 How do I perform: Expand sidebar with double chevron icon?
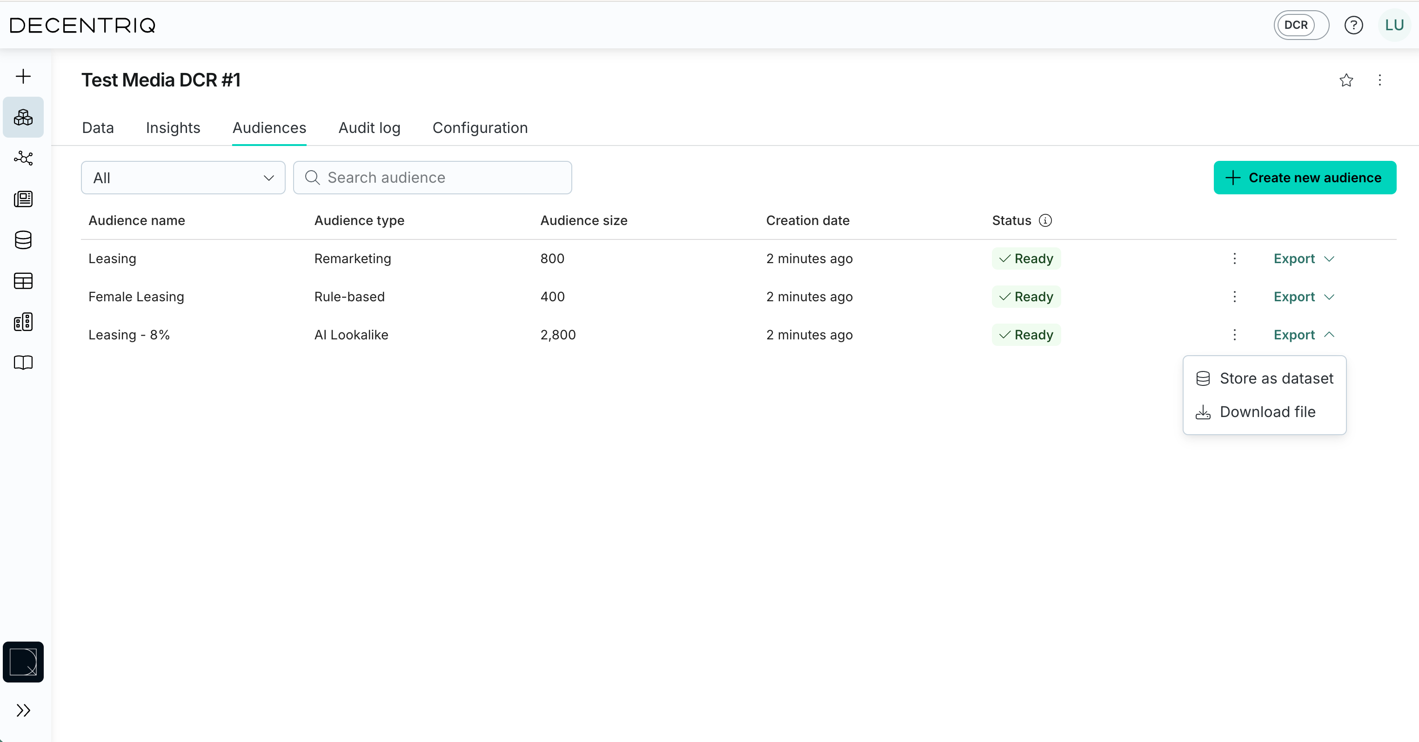23,710
